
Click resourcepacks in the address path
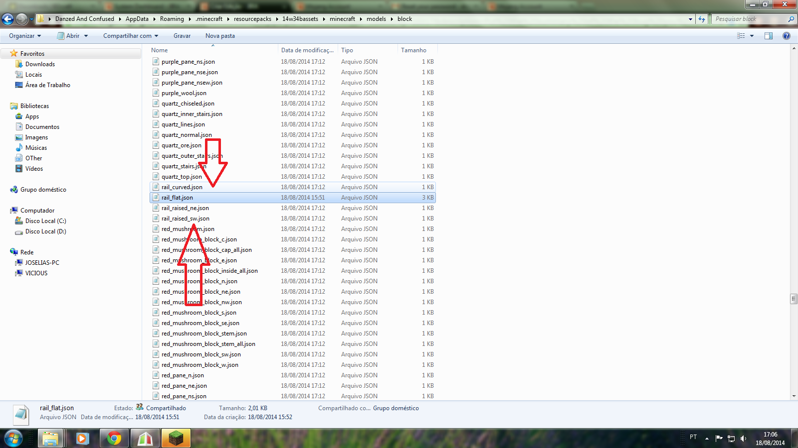252,19
